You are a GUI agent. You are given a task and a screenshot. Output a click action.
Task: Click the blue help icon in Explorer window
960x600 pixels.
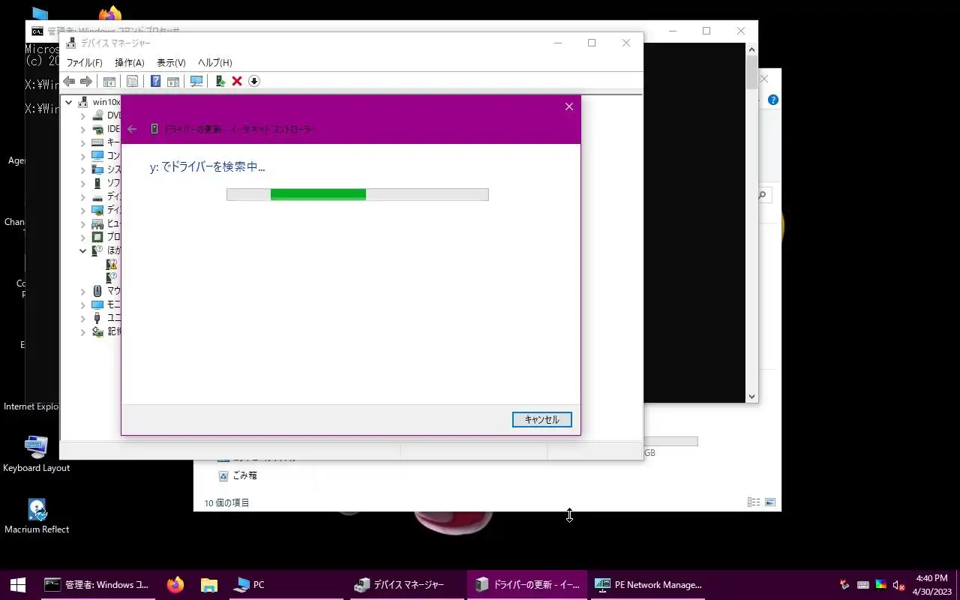coord(773,100)
